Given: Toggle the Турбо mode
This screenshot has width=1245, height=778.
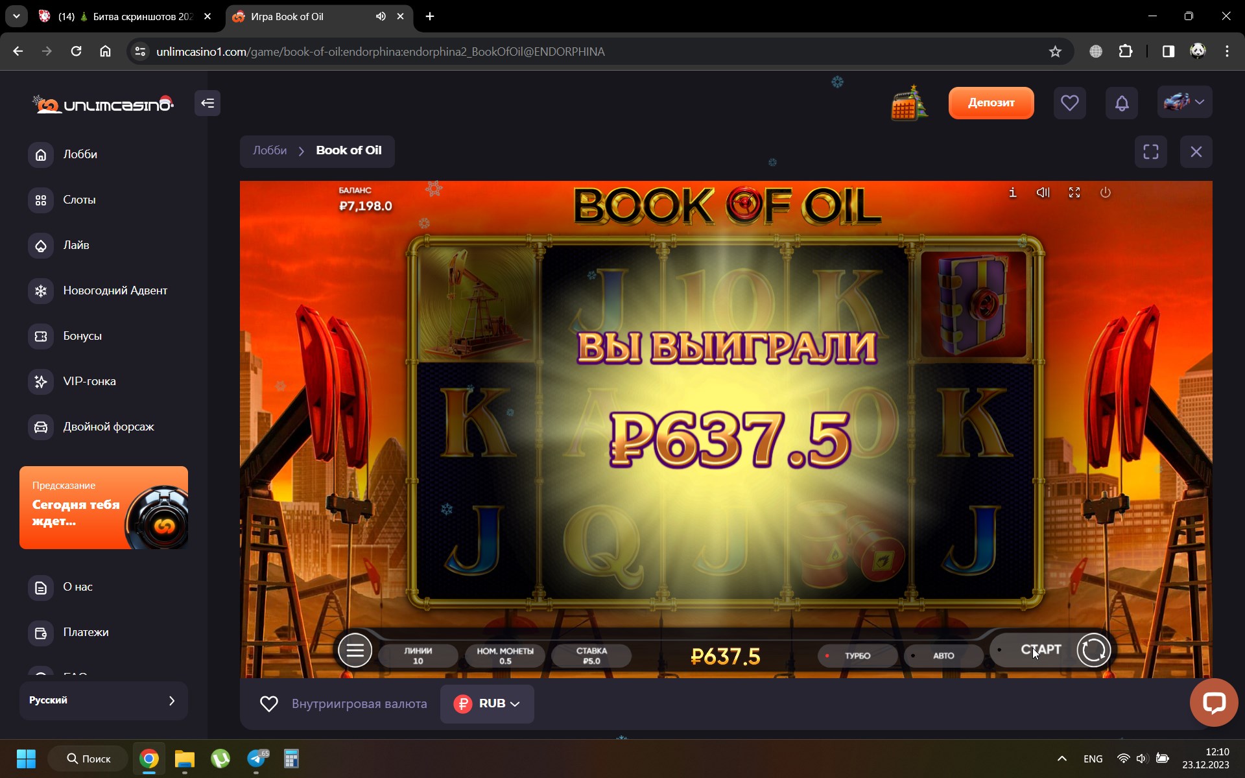Looking at the screenshot, I should coord(857,655).
